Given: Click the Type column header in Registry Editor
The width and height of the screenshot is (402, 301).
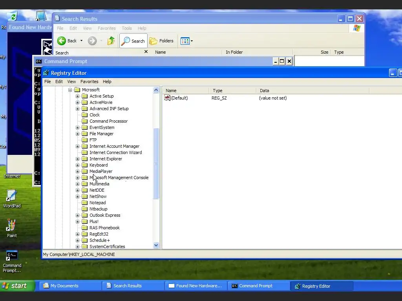Looking at the screenshot, I should pos(232,91).
